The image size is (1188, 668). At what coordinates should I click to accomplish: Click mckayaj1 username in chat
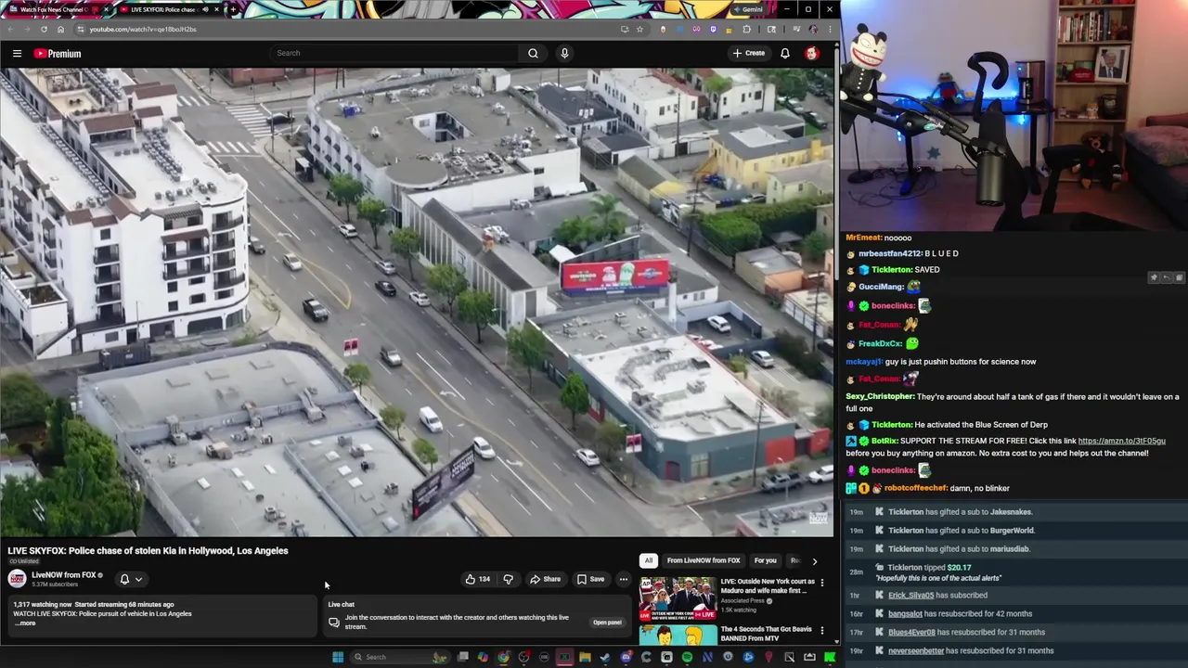click(862, 362)
